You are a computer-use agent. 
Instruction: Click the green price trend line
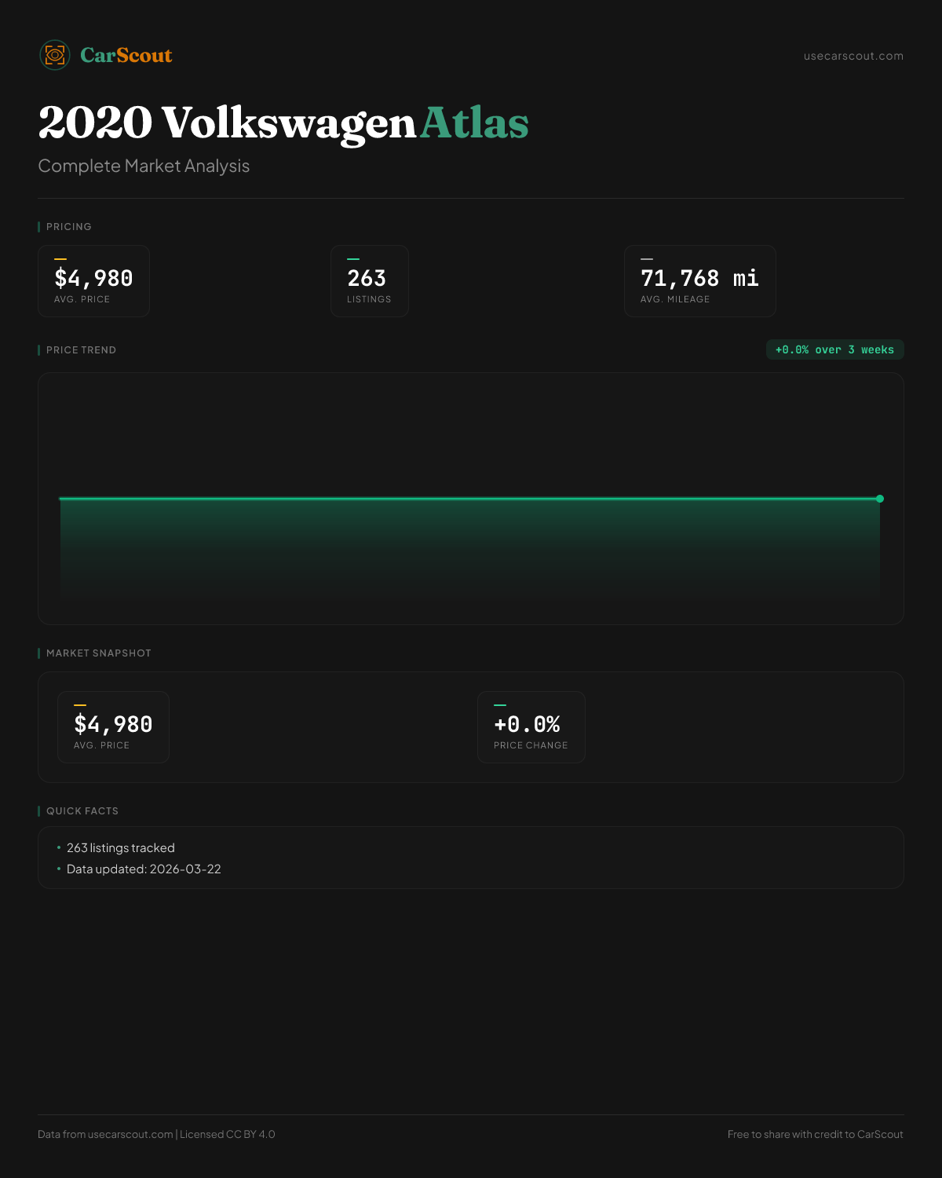[x=469, y=499]
